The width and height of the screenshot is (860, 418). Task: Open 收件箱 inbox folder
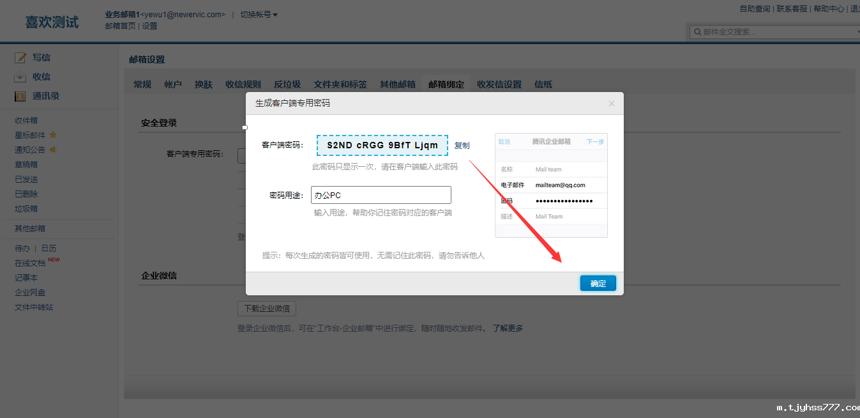[26, 121]
